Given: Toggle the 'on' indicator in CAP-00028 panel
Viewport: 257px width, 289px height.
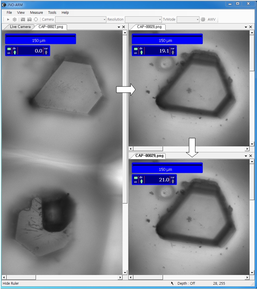Looking at the screenshot, I should click(136, 49).
